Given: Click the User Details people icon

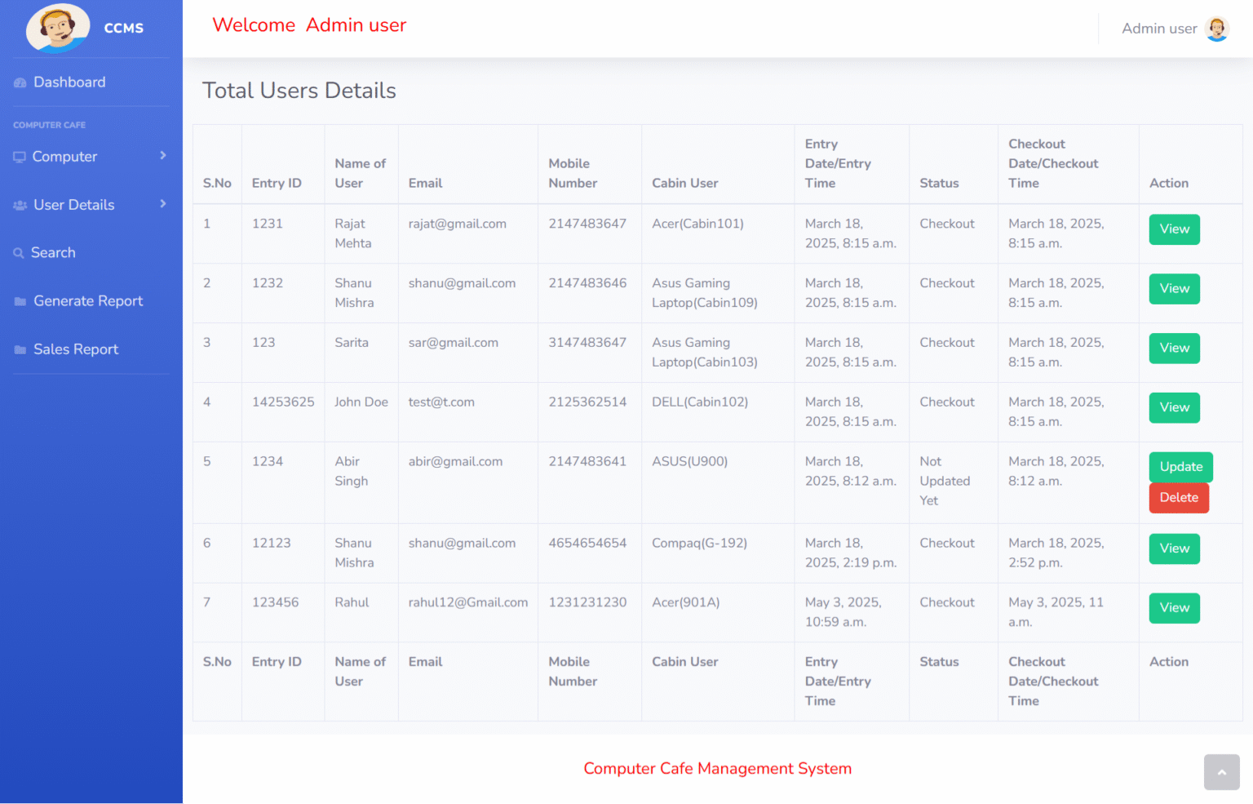Looking at the screenshot, I should coord(20,205).
